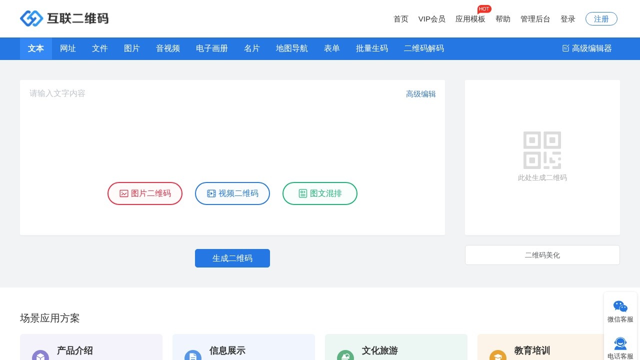The width and height of the screenshot is (640, 360).
Task: Go to 管理后台
Action: (535, 19)
